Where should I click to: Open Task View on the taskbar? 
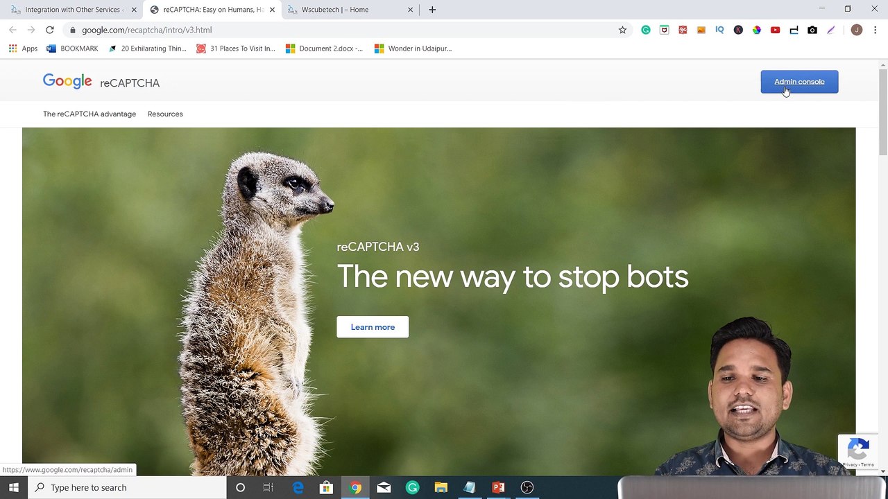[268, 487]
